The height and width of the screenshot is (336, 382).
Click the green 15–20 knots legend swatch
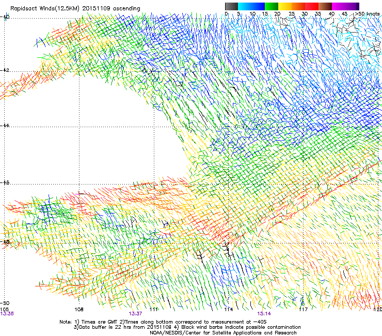(272, 6)
